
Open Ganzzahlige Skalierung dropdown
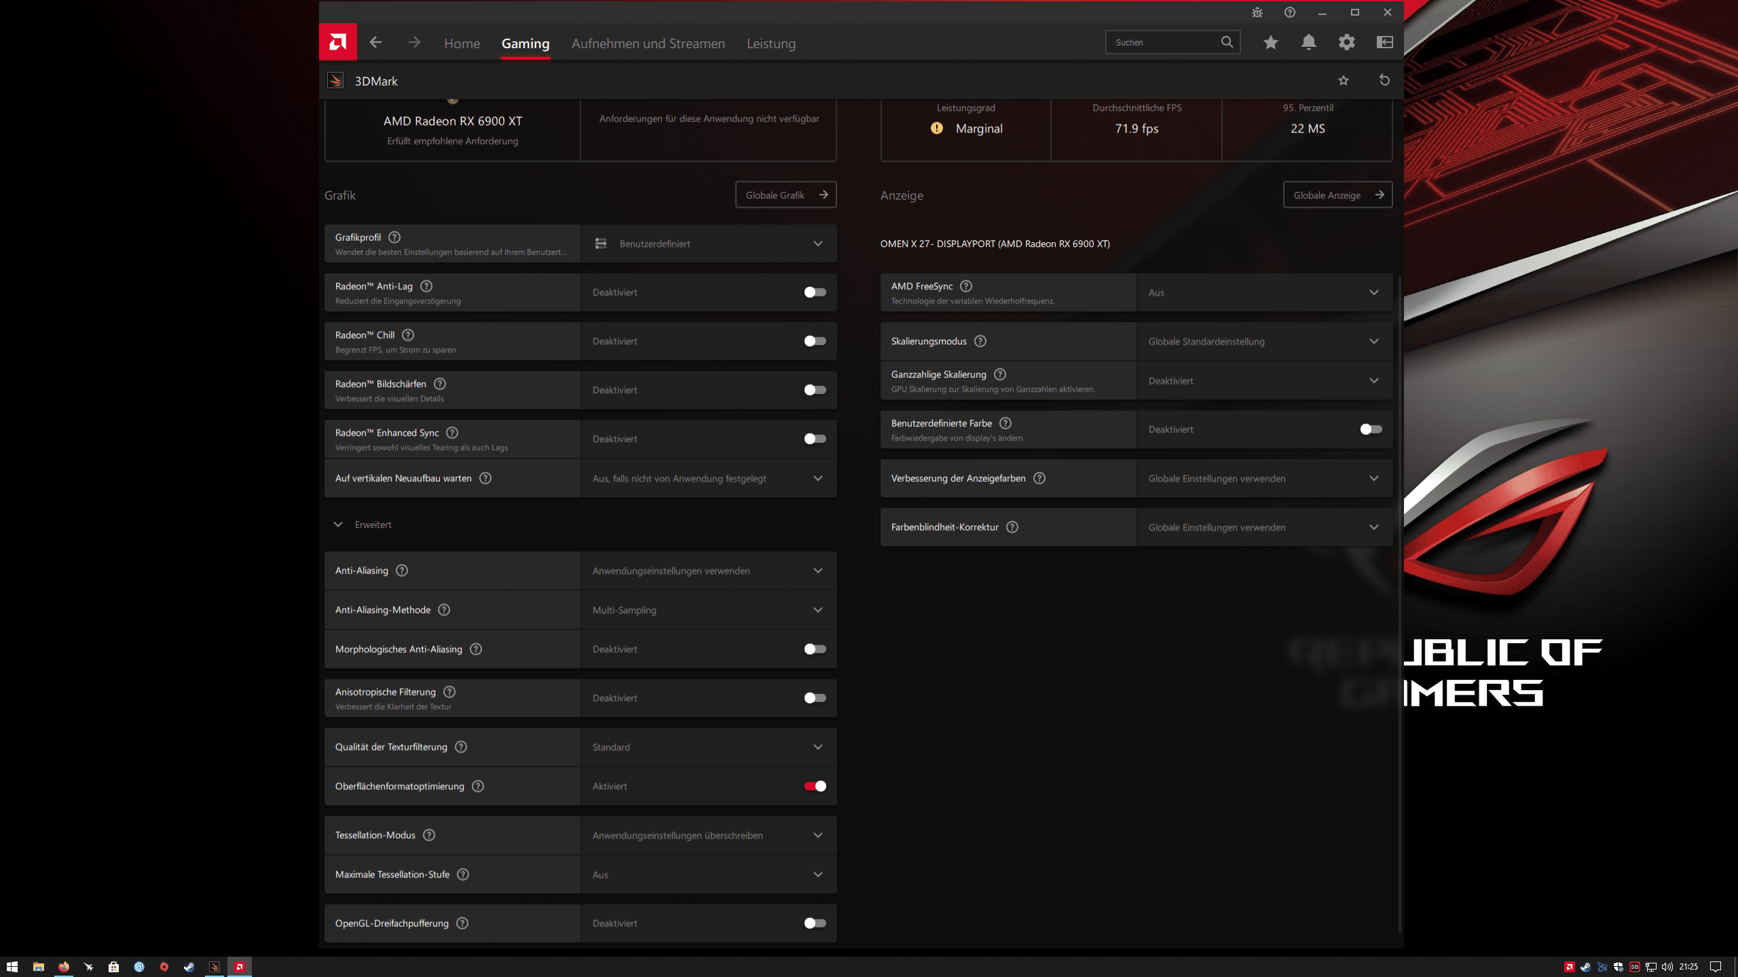point(1265,381)
